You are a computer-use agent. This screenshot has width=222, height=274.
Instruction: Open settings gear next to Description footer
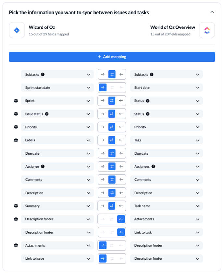tap(15, 219)
